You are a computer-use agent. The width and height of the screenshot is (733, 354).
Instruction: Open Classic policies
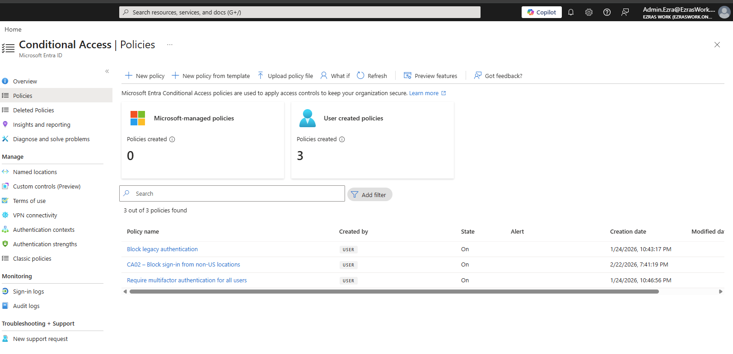pyautogui.click(x=32, y=258)
